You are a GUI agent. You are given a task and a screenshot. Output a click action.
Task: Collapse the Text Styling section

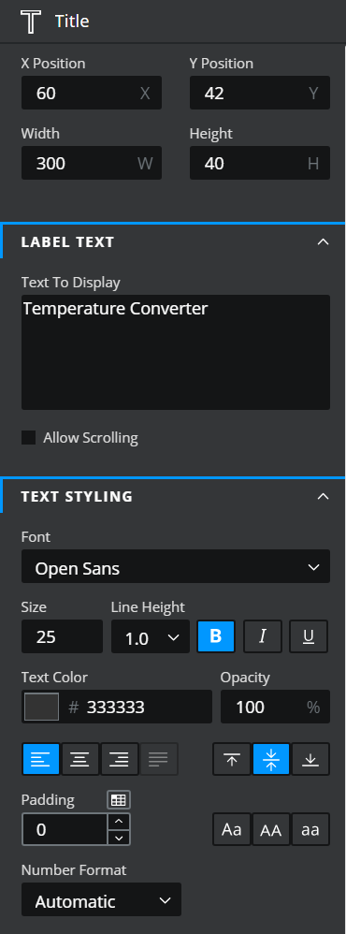point(323,496)
